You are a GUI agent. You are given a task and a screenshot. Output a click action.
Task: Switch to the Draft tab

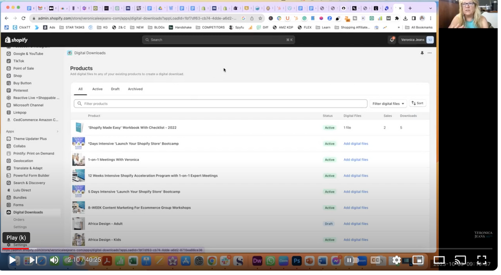(115, 89)
